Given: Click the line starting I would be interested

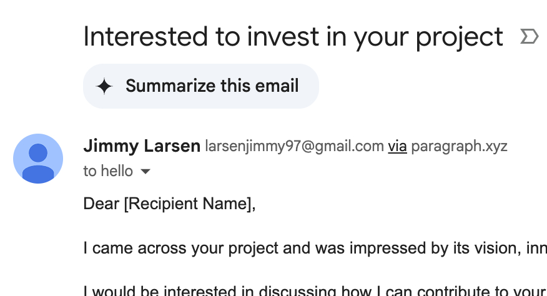Looking at the screenshot, I should [315, 290].
